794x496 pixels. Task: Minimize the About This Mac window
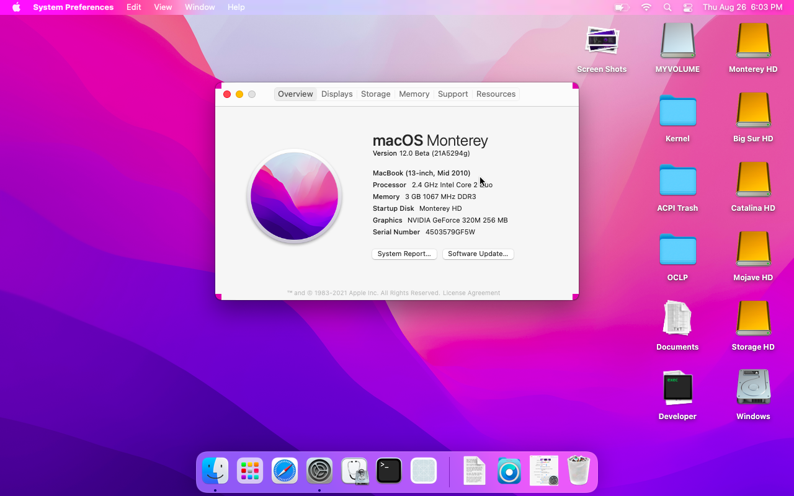[239, 94]
